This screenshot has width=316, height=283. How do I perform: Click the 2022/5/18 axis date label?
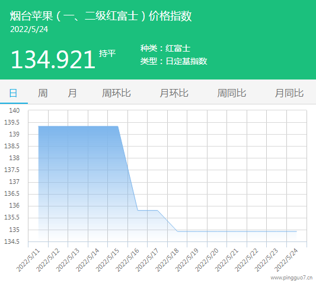167,260
